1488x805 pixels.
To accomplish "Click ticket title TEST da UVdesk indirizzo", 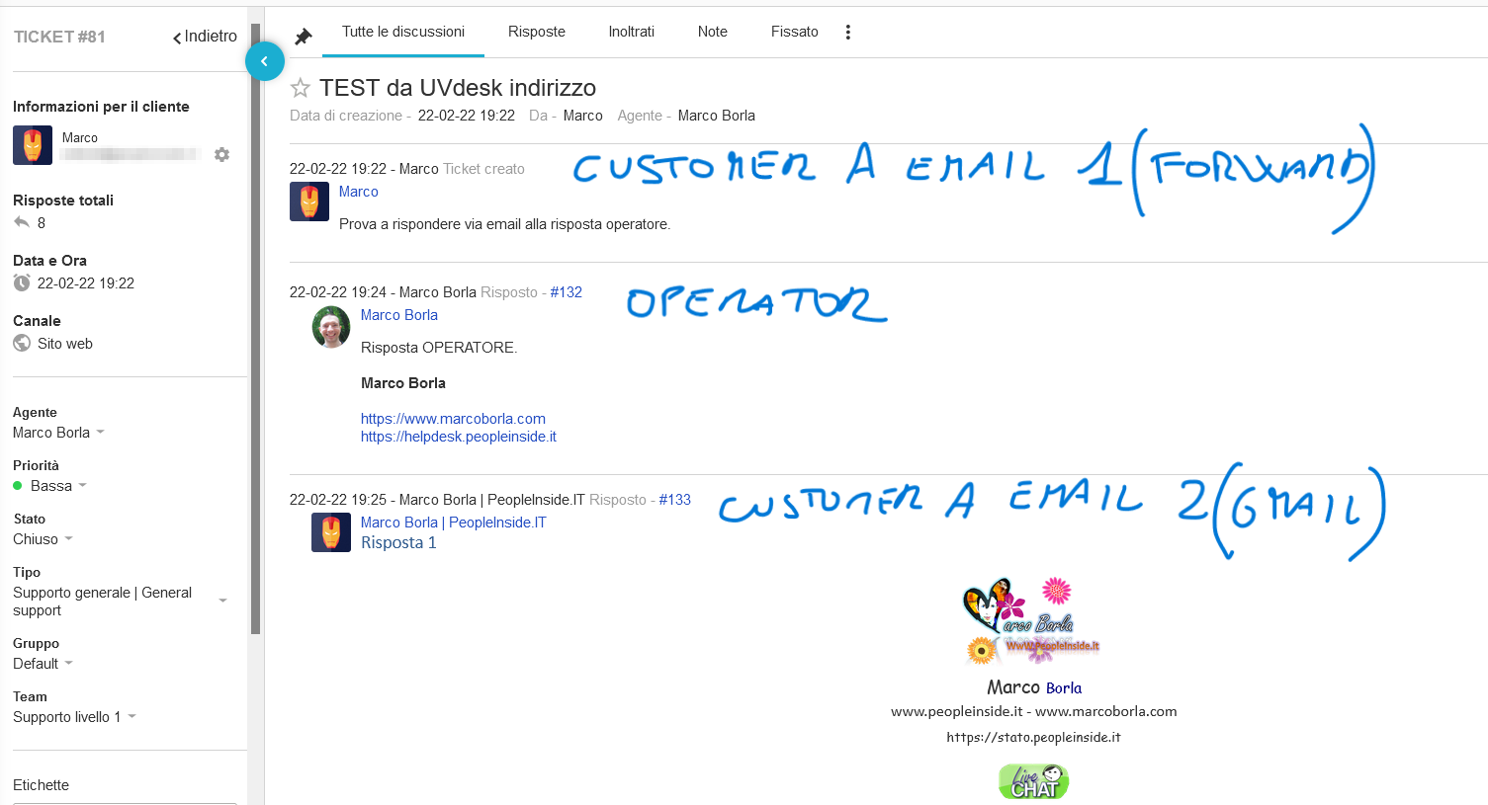I will pyautogui.click(x=458, y=88).
